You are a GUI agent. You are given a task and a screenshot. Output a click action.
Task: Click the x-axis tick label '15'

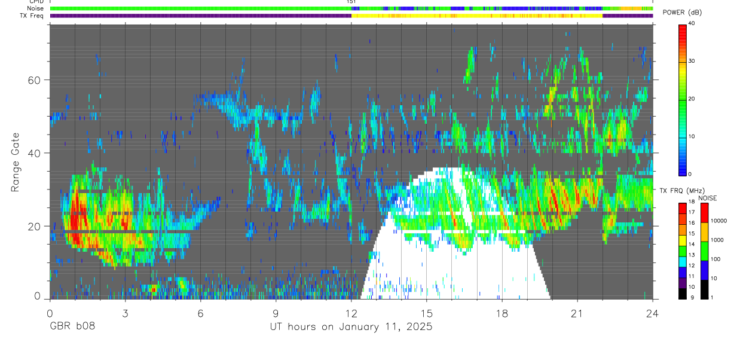(427, 313)
